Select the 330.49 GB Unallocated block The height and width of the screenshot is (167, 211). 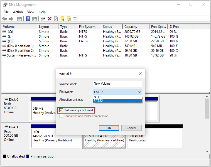pos(155,138)
